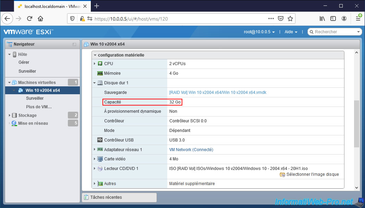
Task: Click the Mémoire RAM icon
Action: (x=100, y=73)
